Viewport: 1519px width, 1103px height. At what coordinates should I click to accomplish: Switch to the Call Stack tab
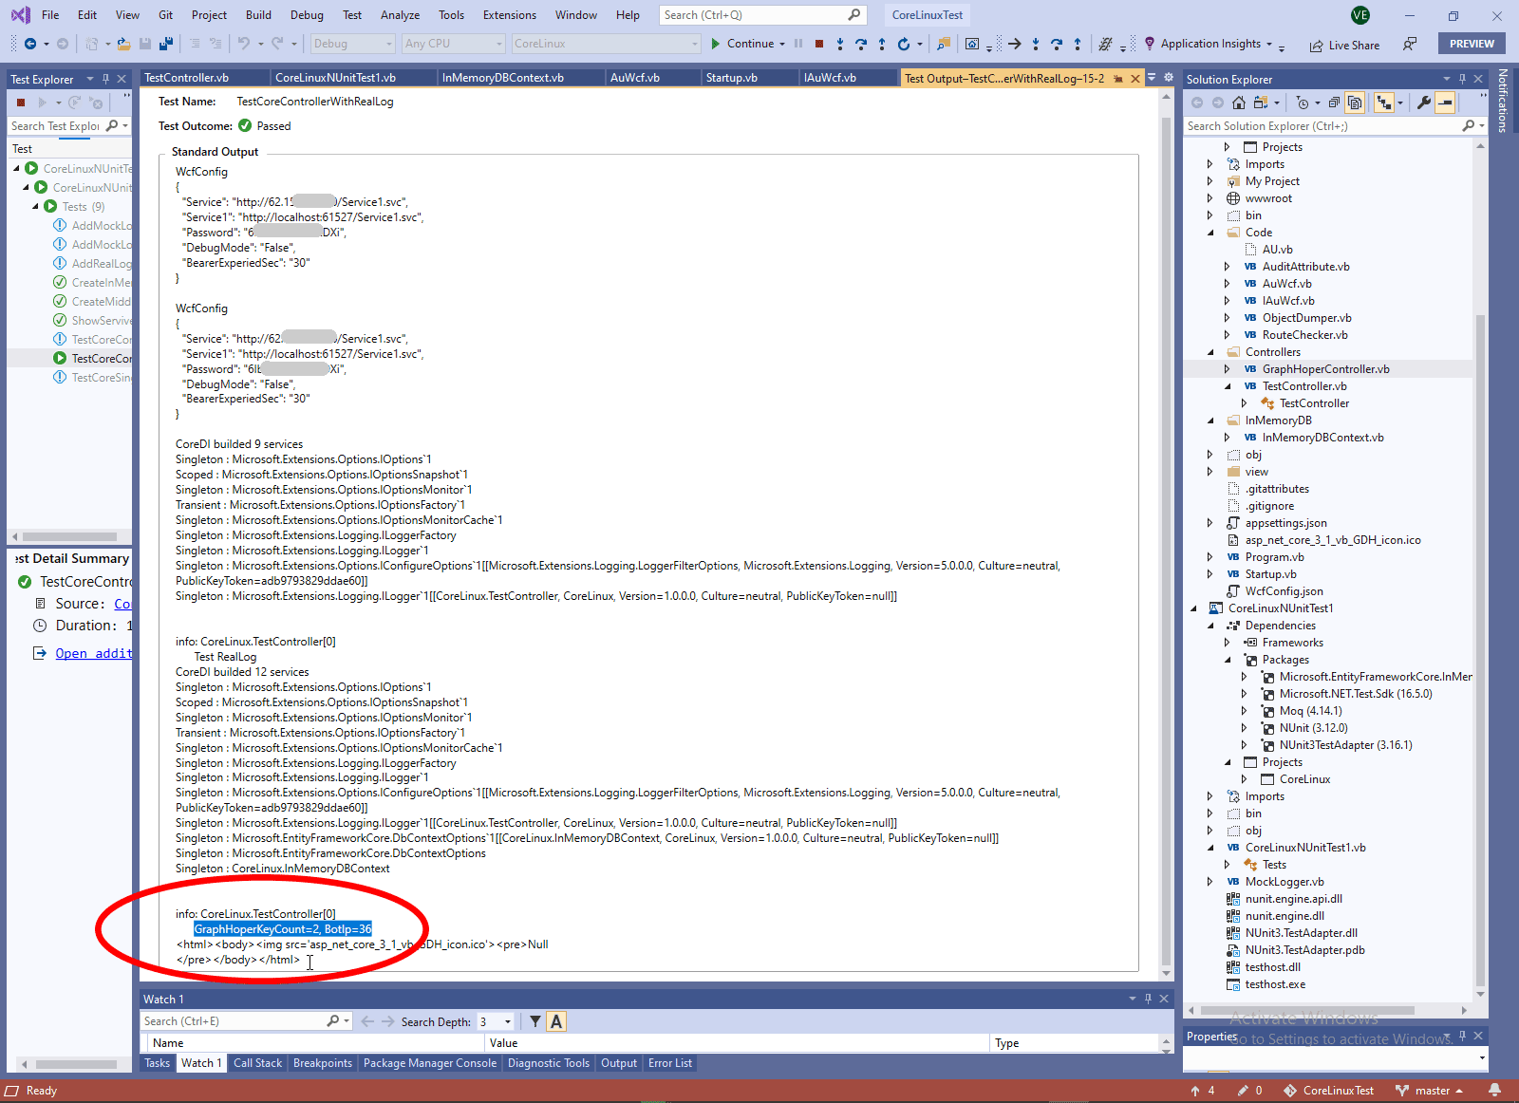(x=258, y=1063)
